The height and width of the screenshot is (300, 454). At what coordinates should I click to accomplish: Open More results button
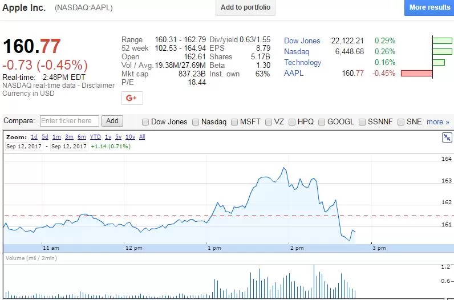click(x=429, y=7)
